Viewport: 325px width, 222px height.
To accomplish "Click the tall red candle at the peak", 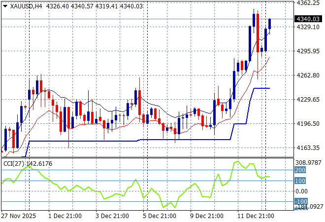I will click(258, 32).
